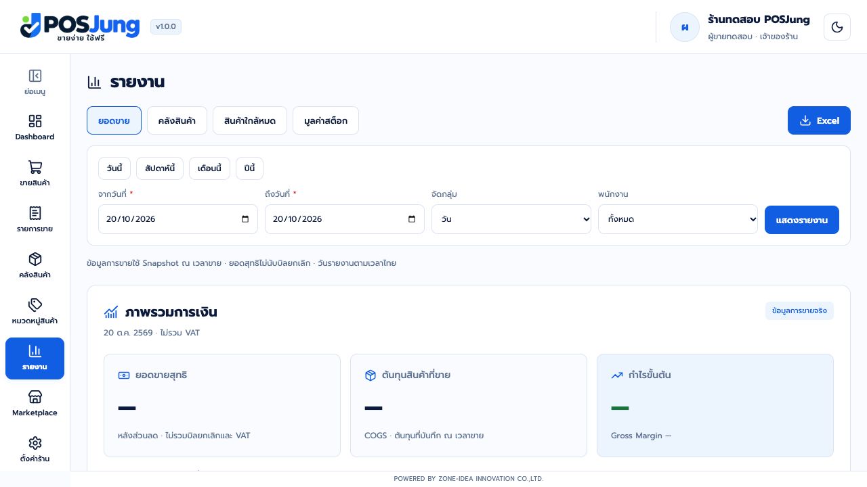Switch to สินค้าใกล้หมด report tab
This screenshot has width=867, height=487.
point(250,120)
